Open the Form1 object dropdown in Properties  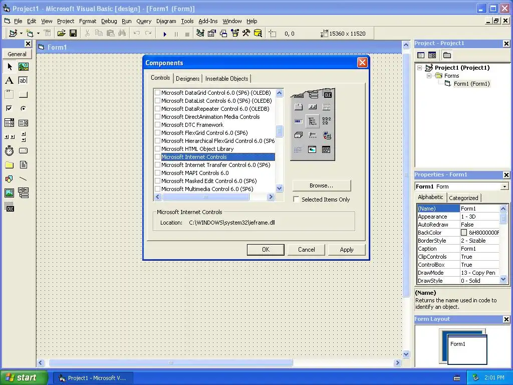[x=504, y=186]
